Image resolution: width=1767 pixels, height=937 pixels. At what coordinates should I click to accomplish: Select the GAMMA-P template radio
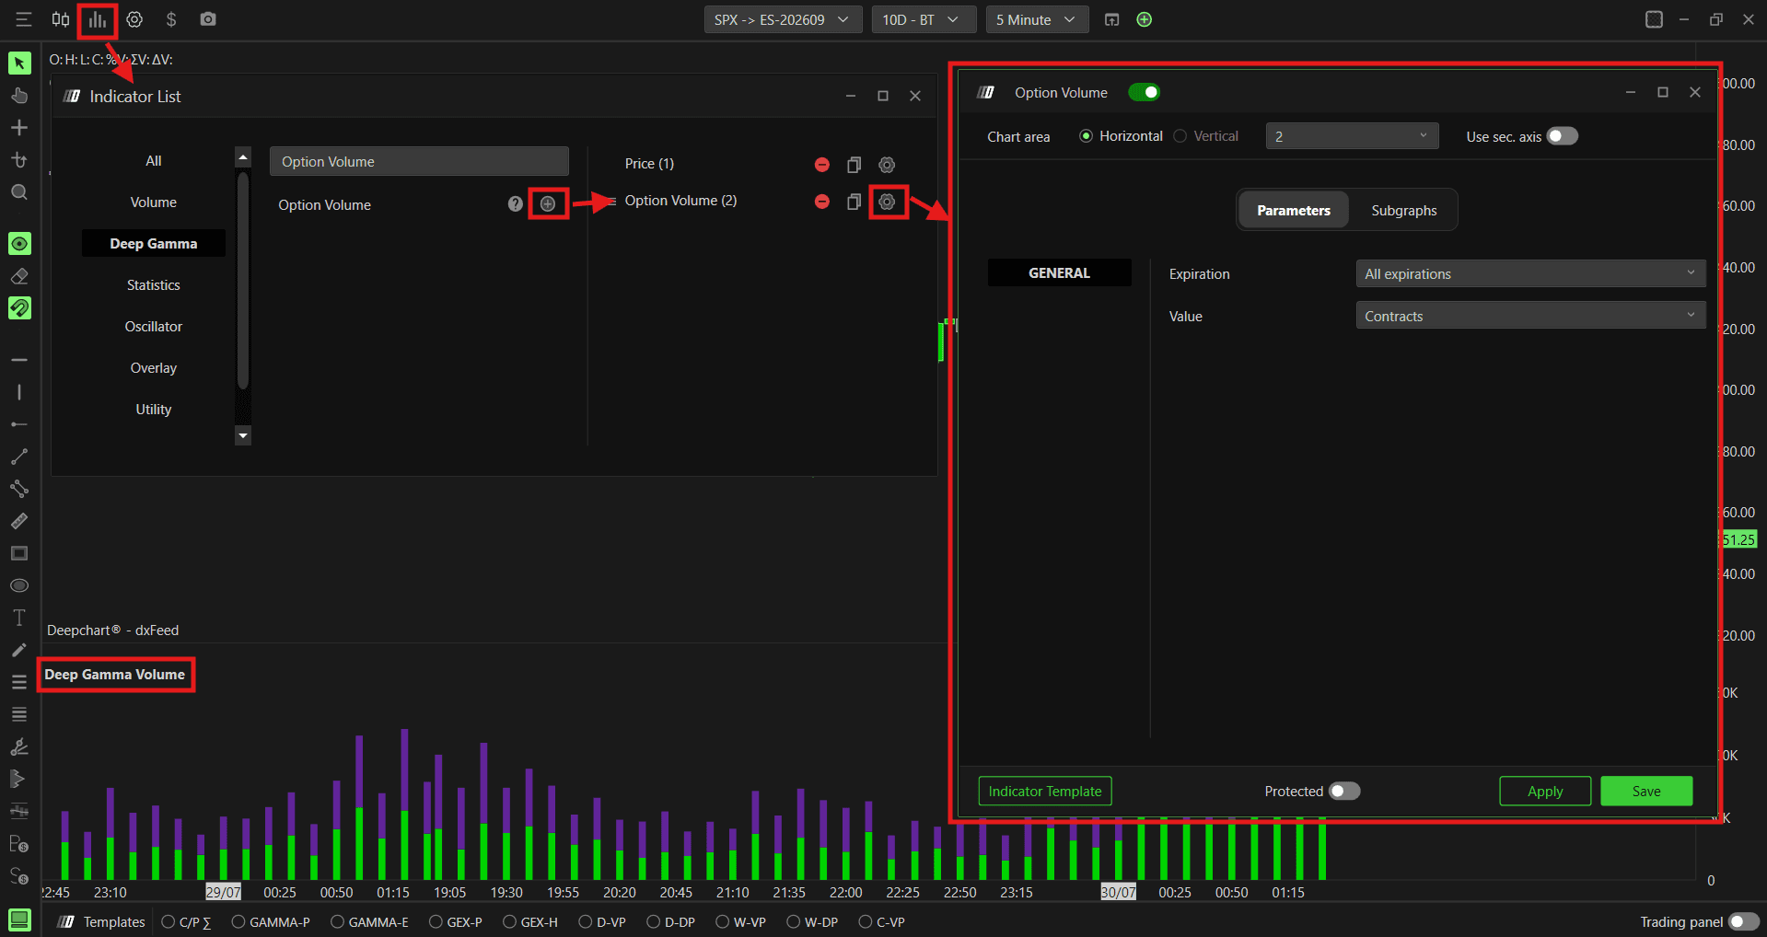point(238,921)
